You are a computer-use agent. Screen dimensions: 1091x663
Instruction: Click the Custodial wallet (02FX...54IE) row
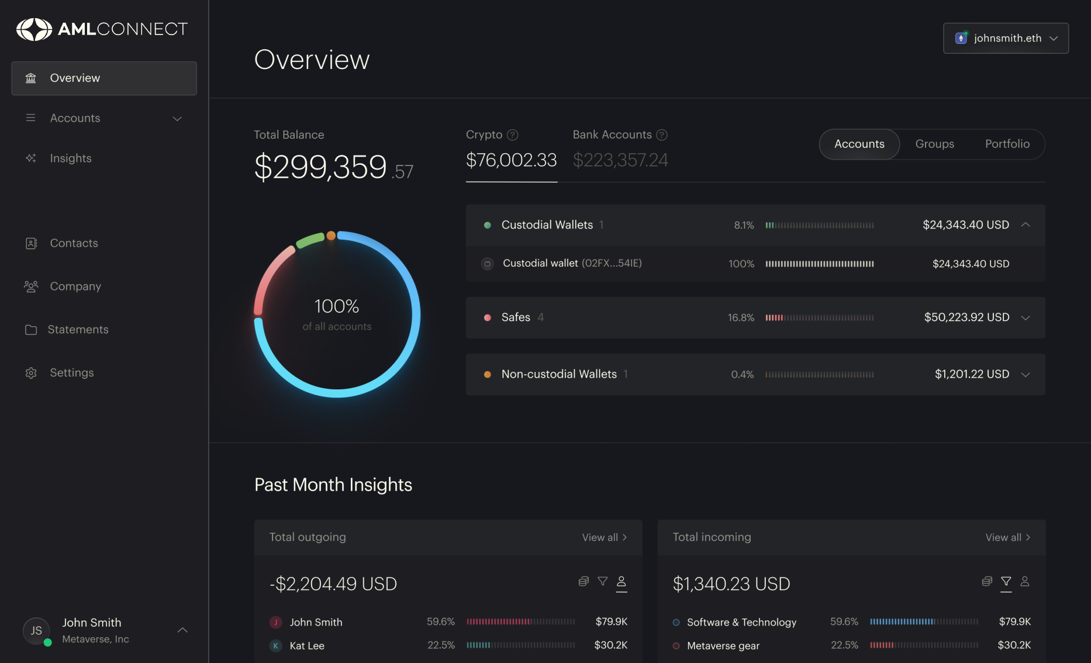tap(755, 264)
